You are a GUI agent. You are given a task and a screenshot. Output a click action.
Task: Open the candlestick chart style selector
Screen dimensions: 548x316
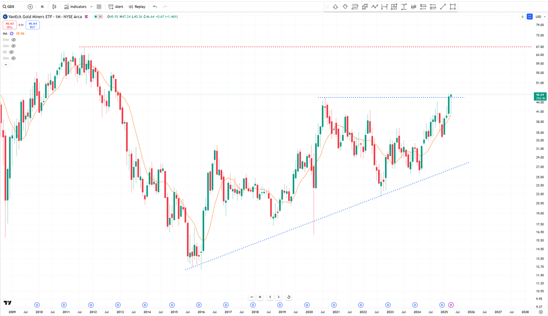pyautogui.click(x=54, y=7)
